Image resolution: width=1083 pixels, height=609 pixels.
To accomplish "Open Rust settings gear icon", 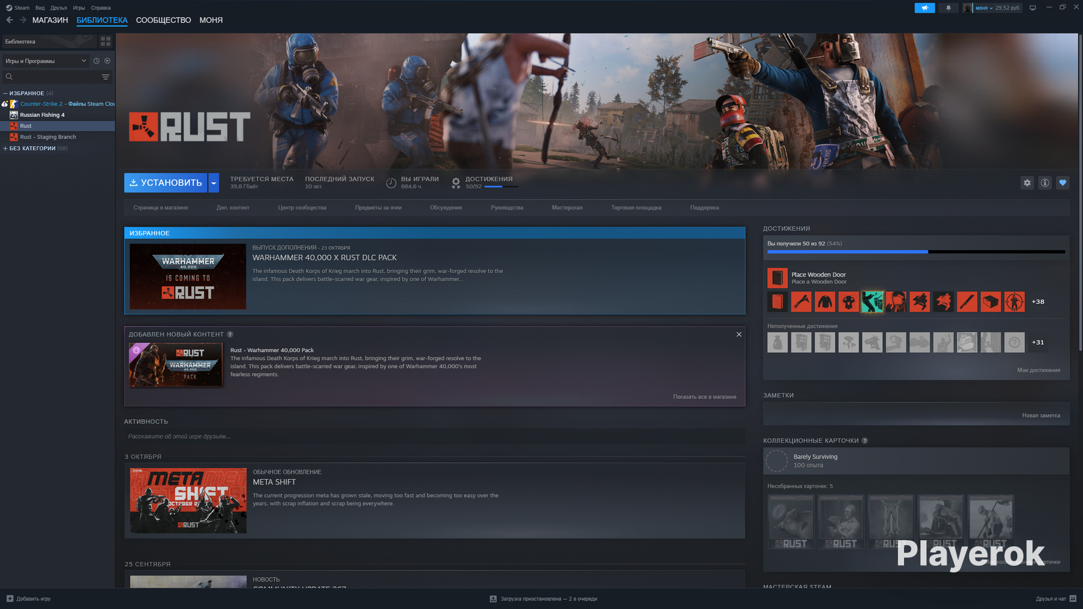I will pos(1027,183).
